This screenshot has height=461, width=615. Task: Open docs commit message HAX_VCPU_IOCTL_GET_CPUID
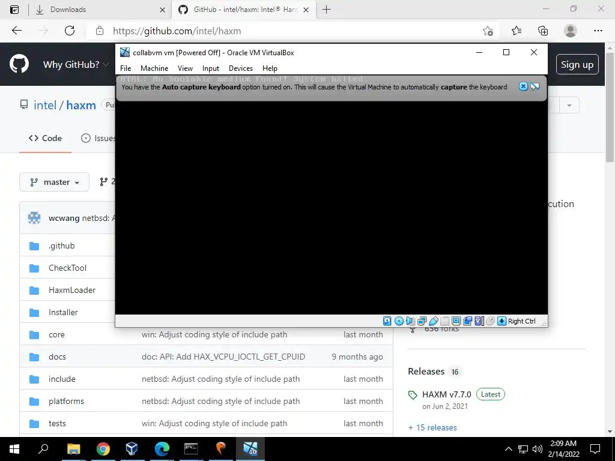223,357
